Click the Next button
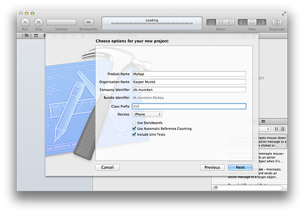Screen dimensions: 304x214 click(240, 167)
